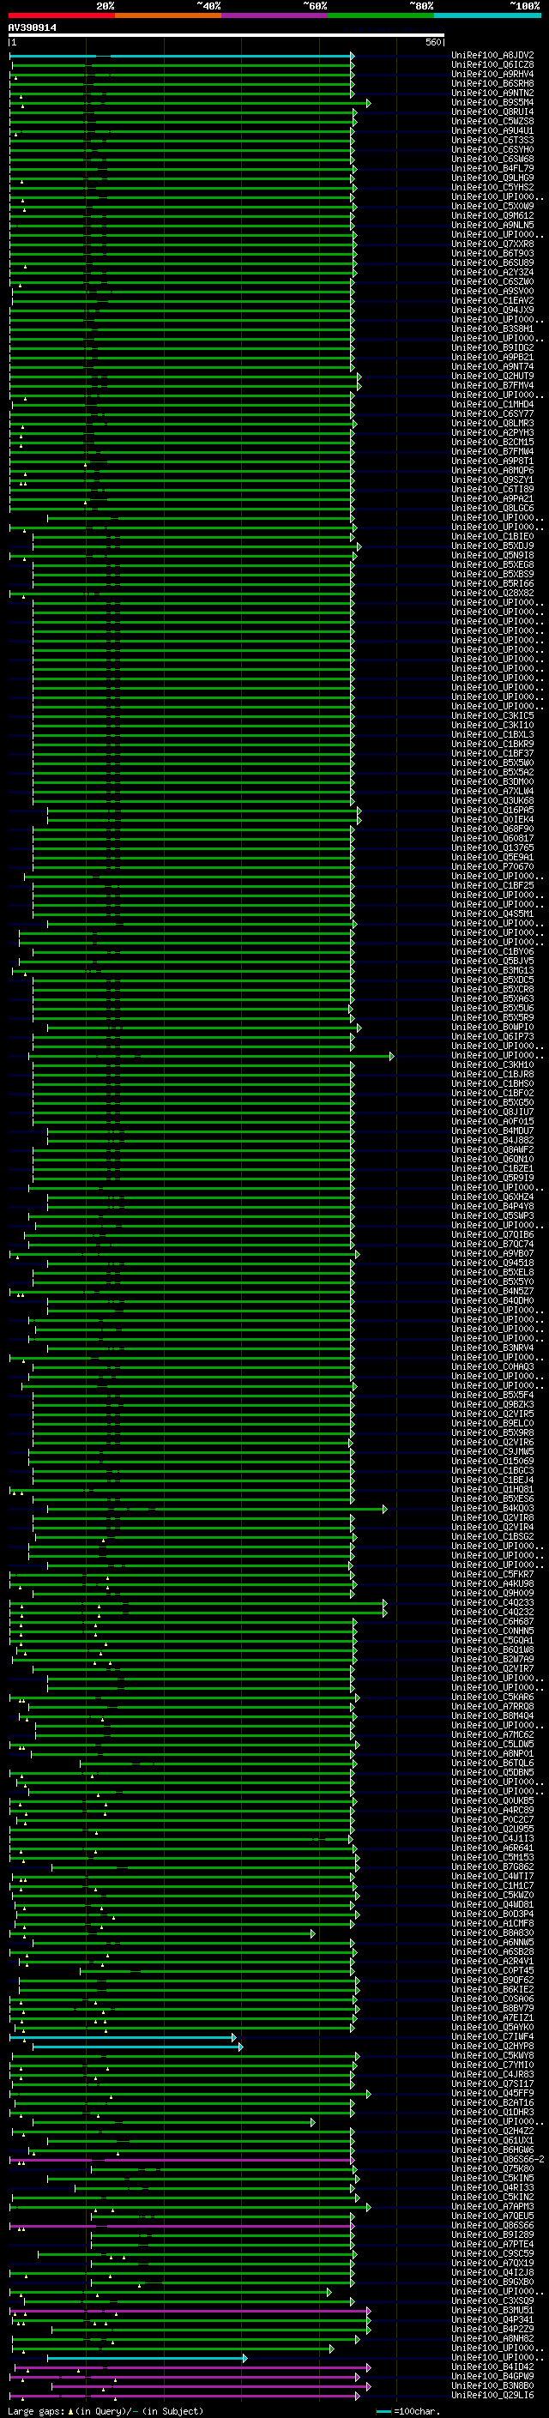Open hit UniRef100_Q7XXR8

pos(492,244)
